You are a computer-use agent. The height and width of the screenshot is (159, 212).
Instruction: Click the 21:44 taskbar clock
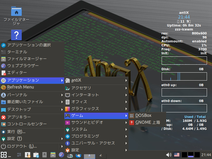pyautogui.click(x=206, y=155)
